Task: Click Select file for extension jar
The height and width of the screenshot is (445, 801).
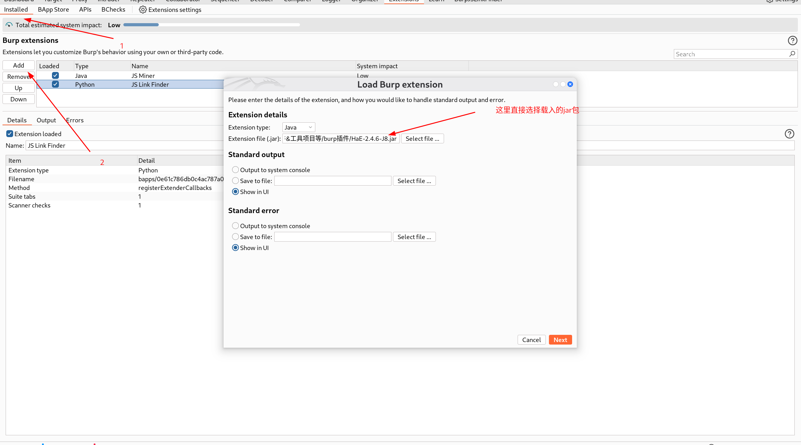Action: [x=422, y=139]
